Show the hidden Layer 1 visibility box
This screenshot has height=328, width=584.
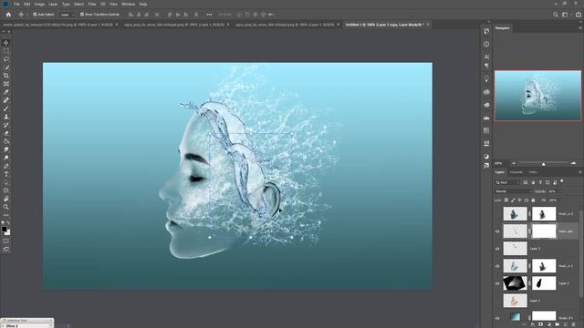[x=497, y=301]
